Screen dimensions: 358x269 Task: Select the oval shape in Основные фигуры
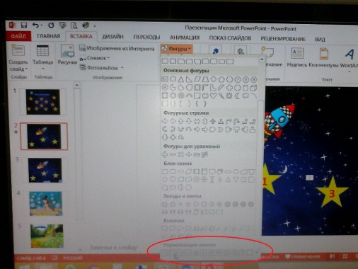[173, 79]
